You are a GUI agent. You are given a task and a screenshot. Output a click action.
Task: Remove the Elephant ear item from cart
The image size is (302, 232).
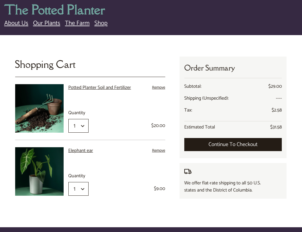point(158,150)
